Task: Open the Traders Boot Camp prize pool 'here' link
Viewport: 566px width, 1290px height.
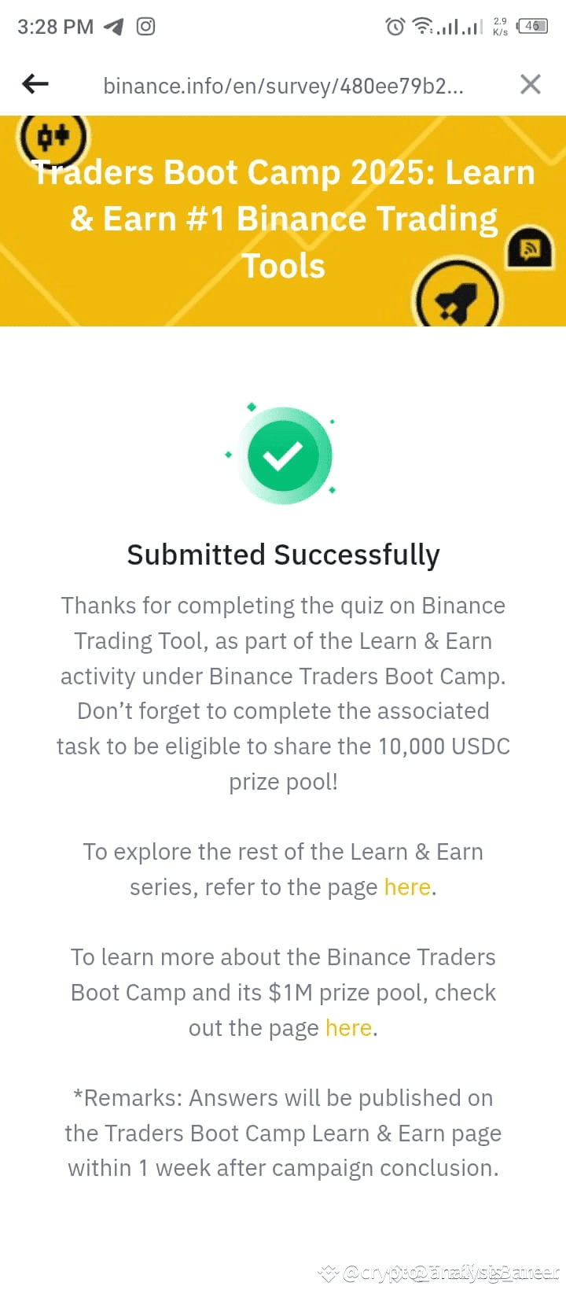Action: pos(347,1027)
